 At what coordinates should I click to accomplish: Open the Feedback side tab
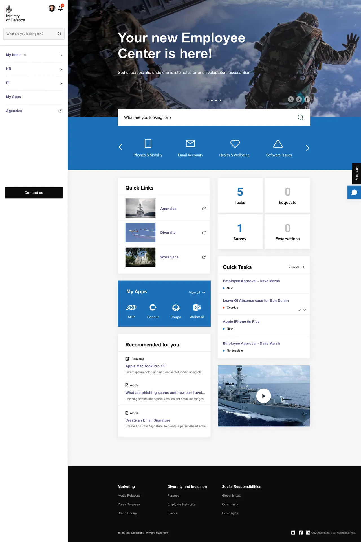356,174
